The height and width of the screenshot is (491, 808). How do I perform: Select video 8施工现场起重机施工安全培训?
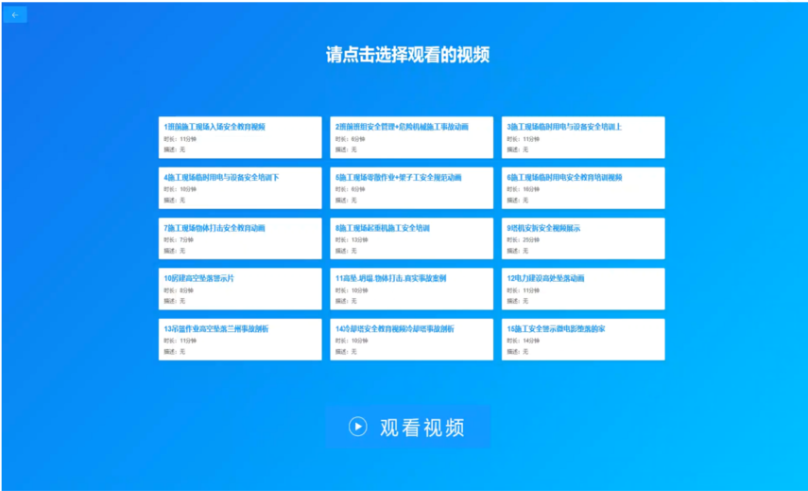point(411,238)
